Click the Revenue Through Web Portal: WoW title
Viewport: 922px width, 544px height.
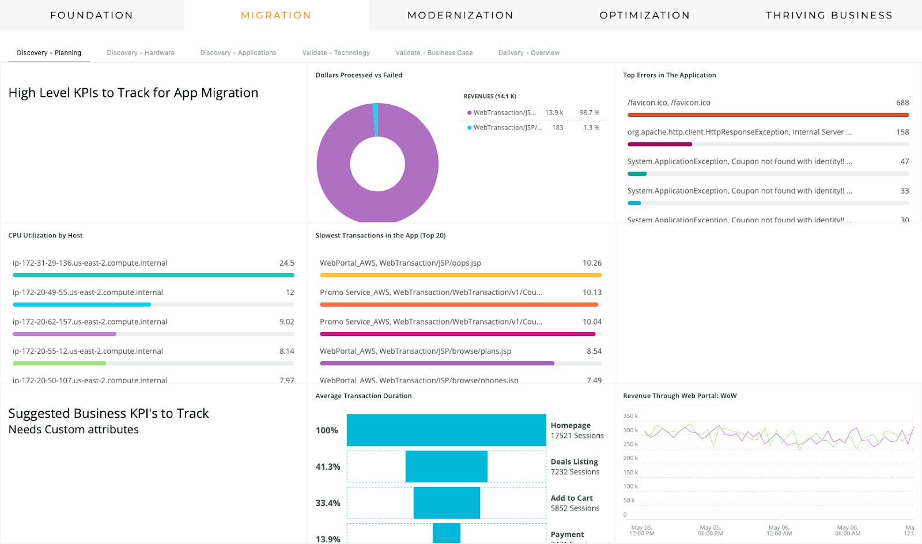[x=680, y=396]
